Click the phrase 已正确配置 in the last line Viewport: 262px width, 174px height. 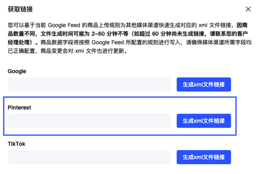click(22, 51)
